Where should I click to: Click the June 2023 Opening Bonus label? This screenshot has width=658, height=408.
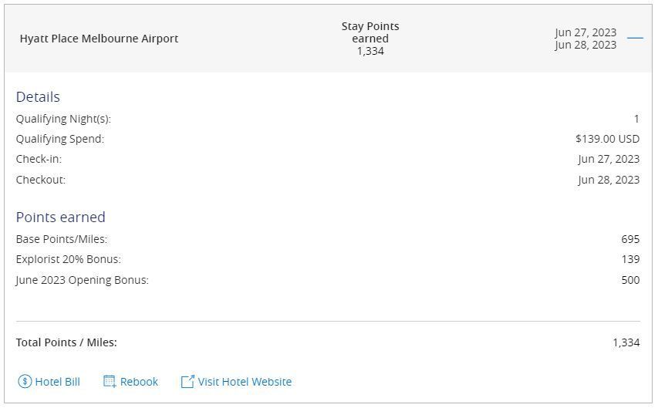pyautogui.click(x=83, y=280)
